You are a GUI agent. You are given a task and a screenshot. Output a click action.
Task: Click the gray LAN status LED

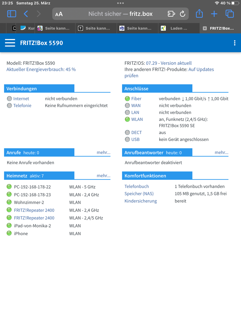click(x=127, y=113)
